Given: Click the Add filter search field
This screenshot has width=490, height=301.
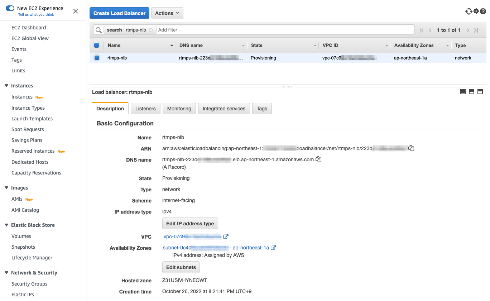Looking at the screenshot, I should [x=285, y=30].
